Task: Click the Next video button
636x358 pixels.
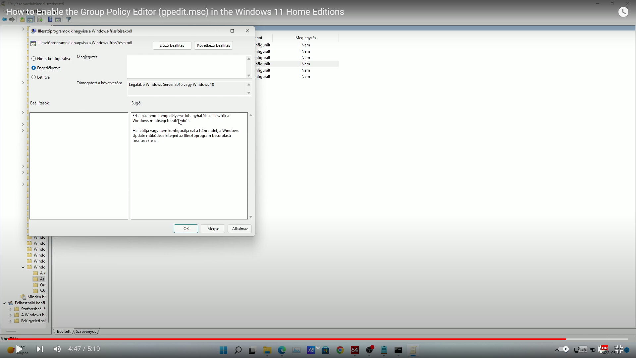Action: (x=39, y=349)
